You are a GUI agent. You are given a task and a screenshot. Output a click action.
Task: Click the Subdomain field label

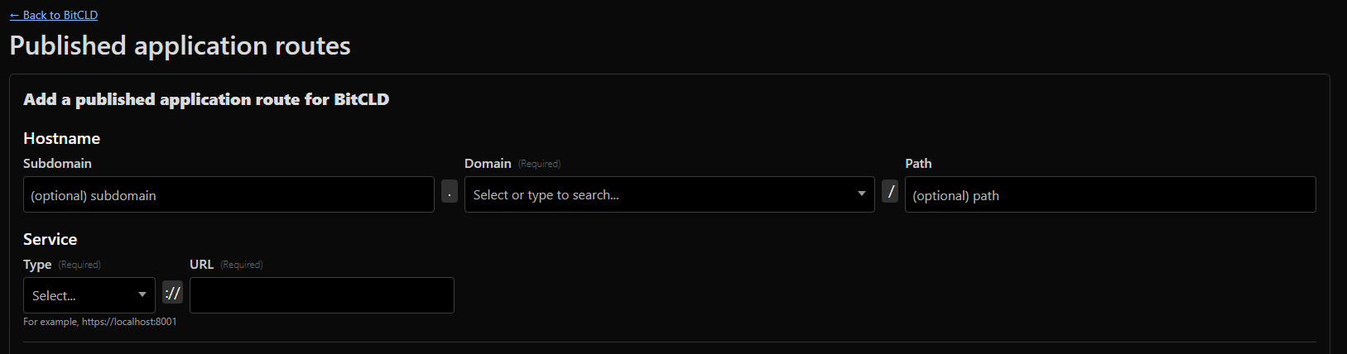coord(57,164)
